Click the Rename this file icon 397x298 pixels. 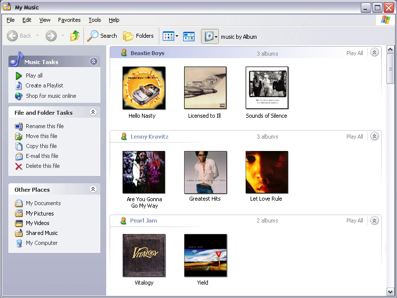(19, 126)
